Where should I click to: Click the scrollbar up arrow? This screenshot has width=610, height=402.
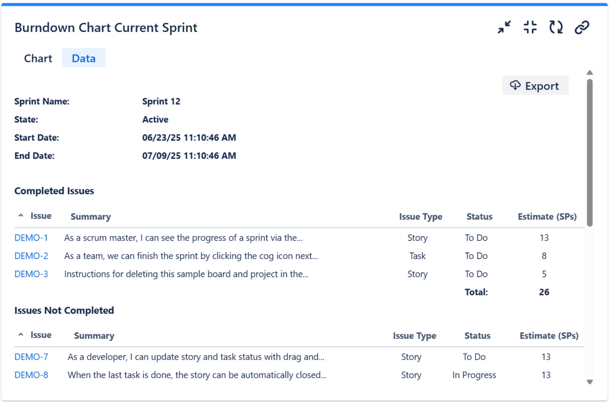[x=590, y=73]
